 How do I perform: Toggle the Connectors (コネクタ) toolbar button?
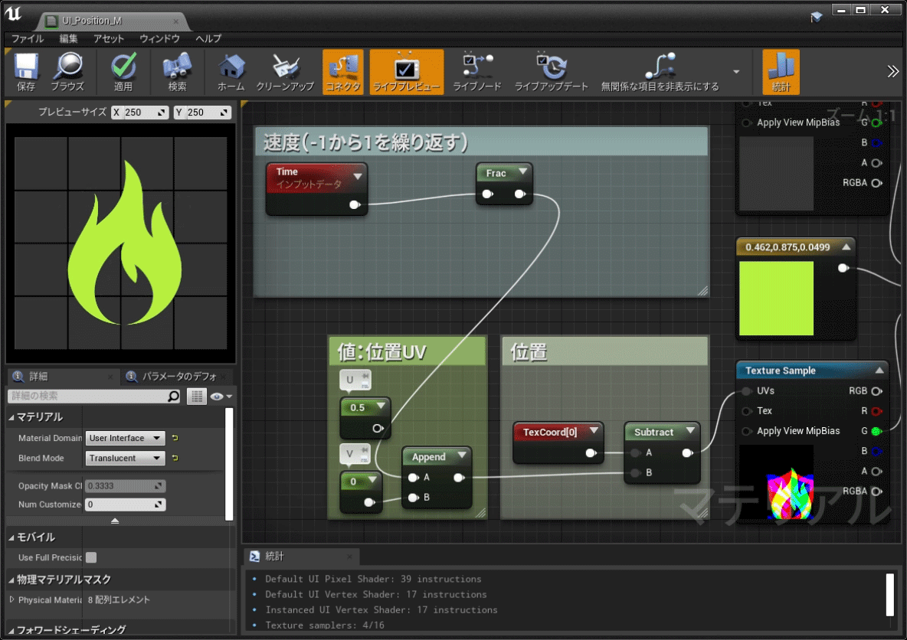tap(343, 72)
